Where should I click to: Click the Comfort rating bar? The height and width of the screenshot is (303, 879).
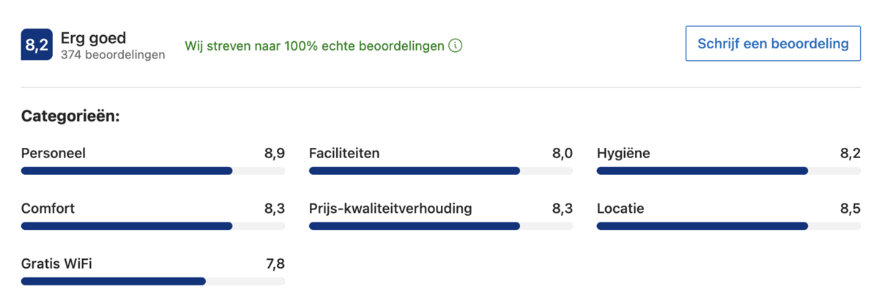(153, 226)
